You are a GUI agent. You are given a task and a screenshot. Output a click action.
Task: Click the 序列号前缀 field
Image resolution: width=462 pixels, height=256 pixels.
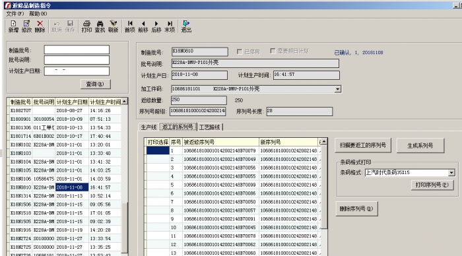pos(198,112)
